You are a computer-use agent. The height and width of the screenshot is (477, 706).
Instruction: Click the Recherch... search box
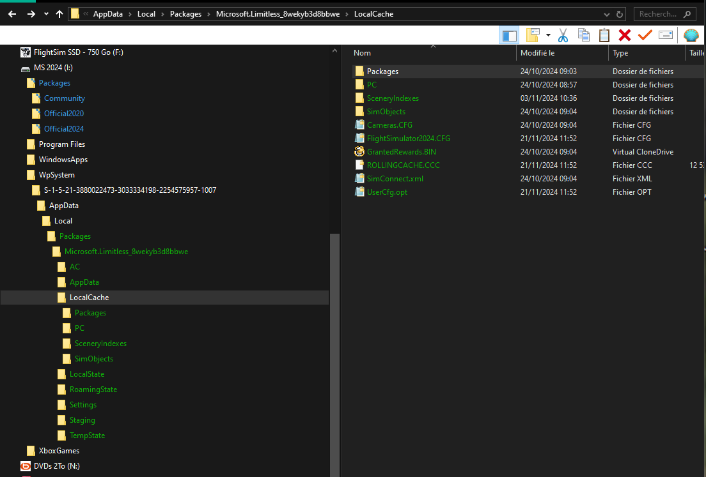pos(664,14)
